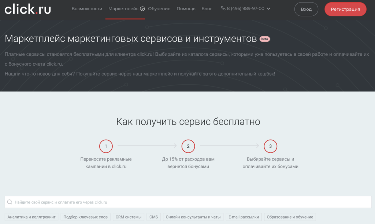Click text Выбирайте сервисы и оплачивайте
The image size is (375, 224).
click(x=271, y=163)
